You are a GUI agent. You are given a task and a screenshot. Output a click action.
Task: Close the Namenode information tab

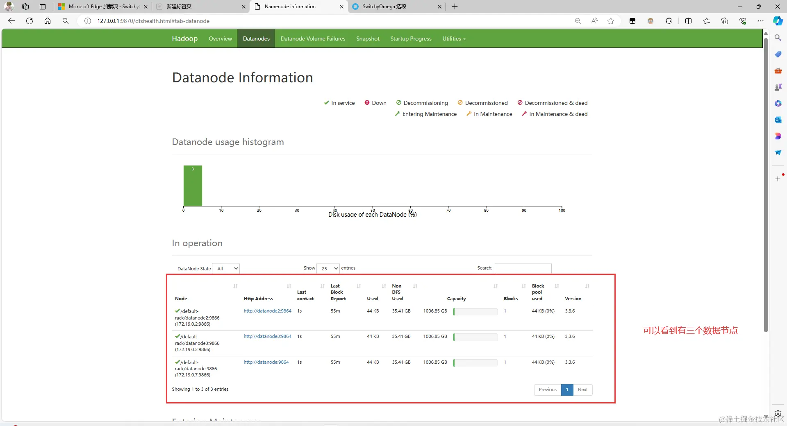tap(341, 7)
